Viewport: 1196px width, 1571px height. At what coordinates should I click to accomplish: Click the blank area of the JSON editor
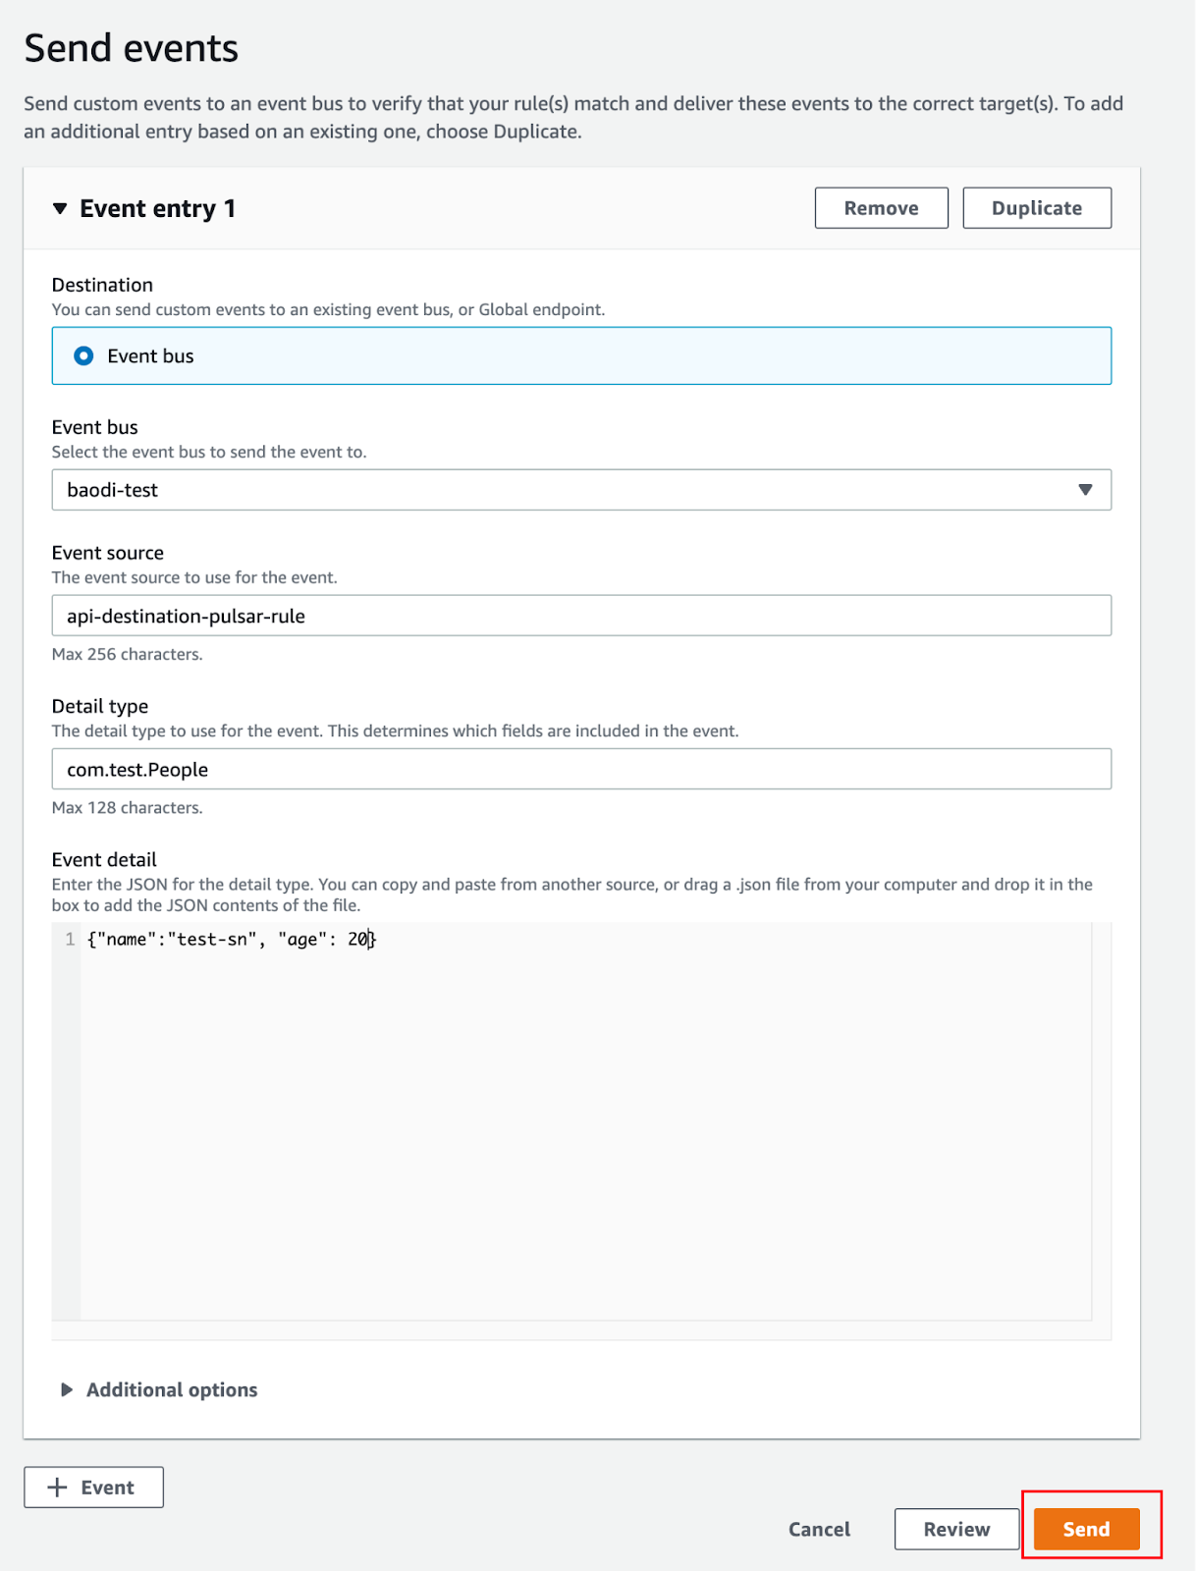pyautogui.click(x=584, y=1129)
